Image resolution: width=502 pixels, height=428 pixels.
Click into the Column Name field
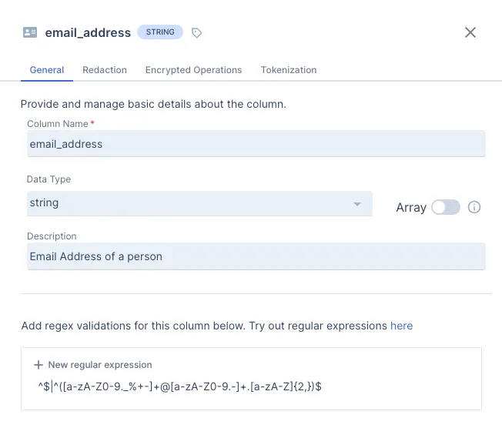[256, 144]
